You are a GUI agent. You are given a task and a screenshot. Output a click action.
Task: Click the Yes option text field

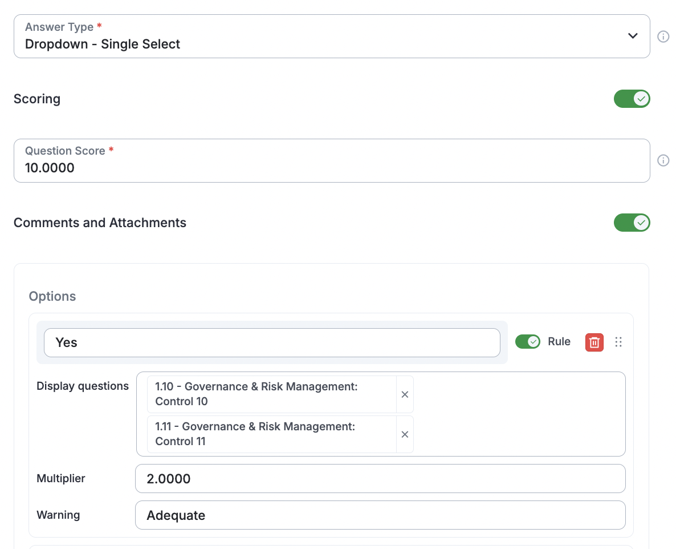pyautogui.click(x=272, y=342)
